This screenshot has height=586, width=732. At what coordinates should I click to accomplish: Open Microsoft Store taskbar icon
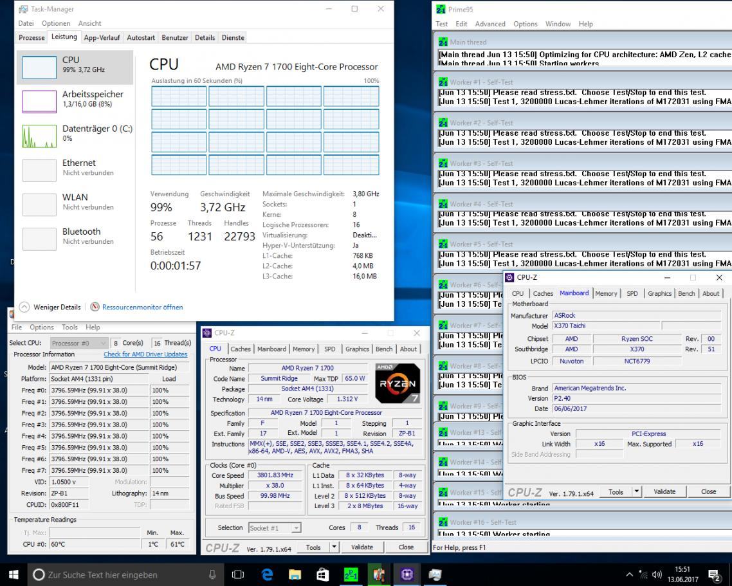[x=323, y=574]
